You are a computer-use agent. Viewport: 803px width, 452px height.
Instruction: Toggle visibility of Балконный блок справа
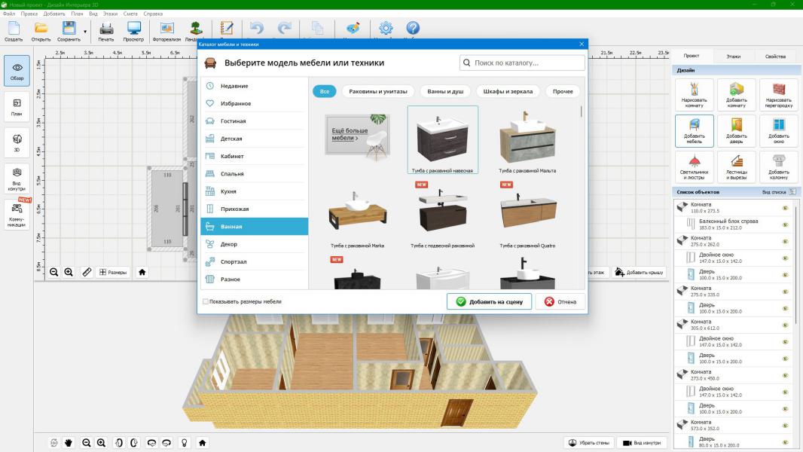click(x=785, y=224)
